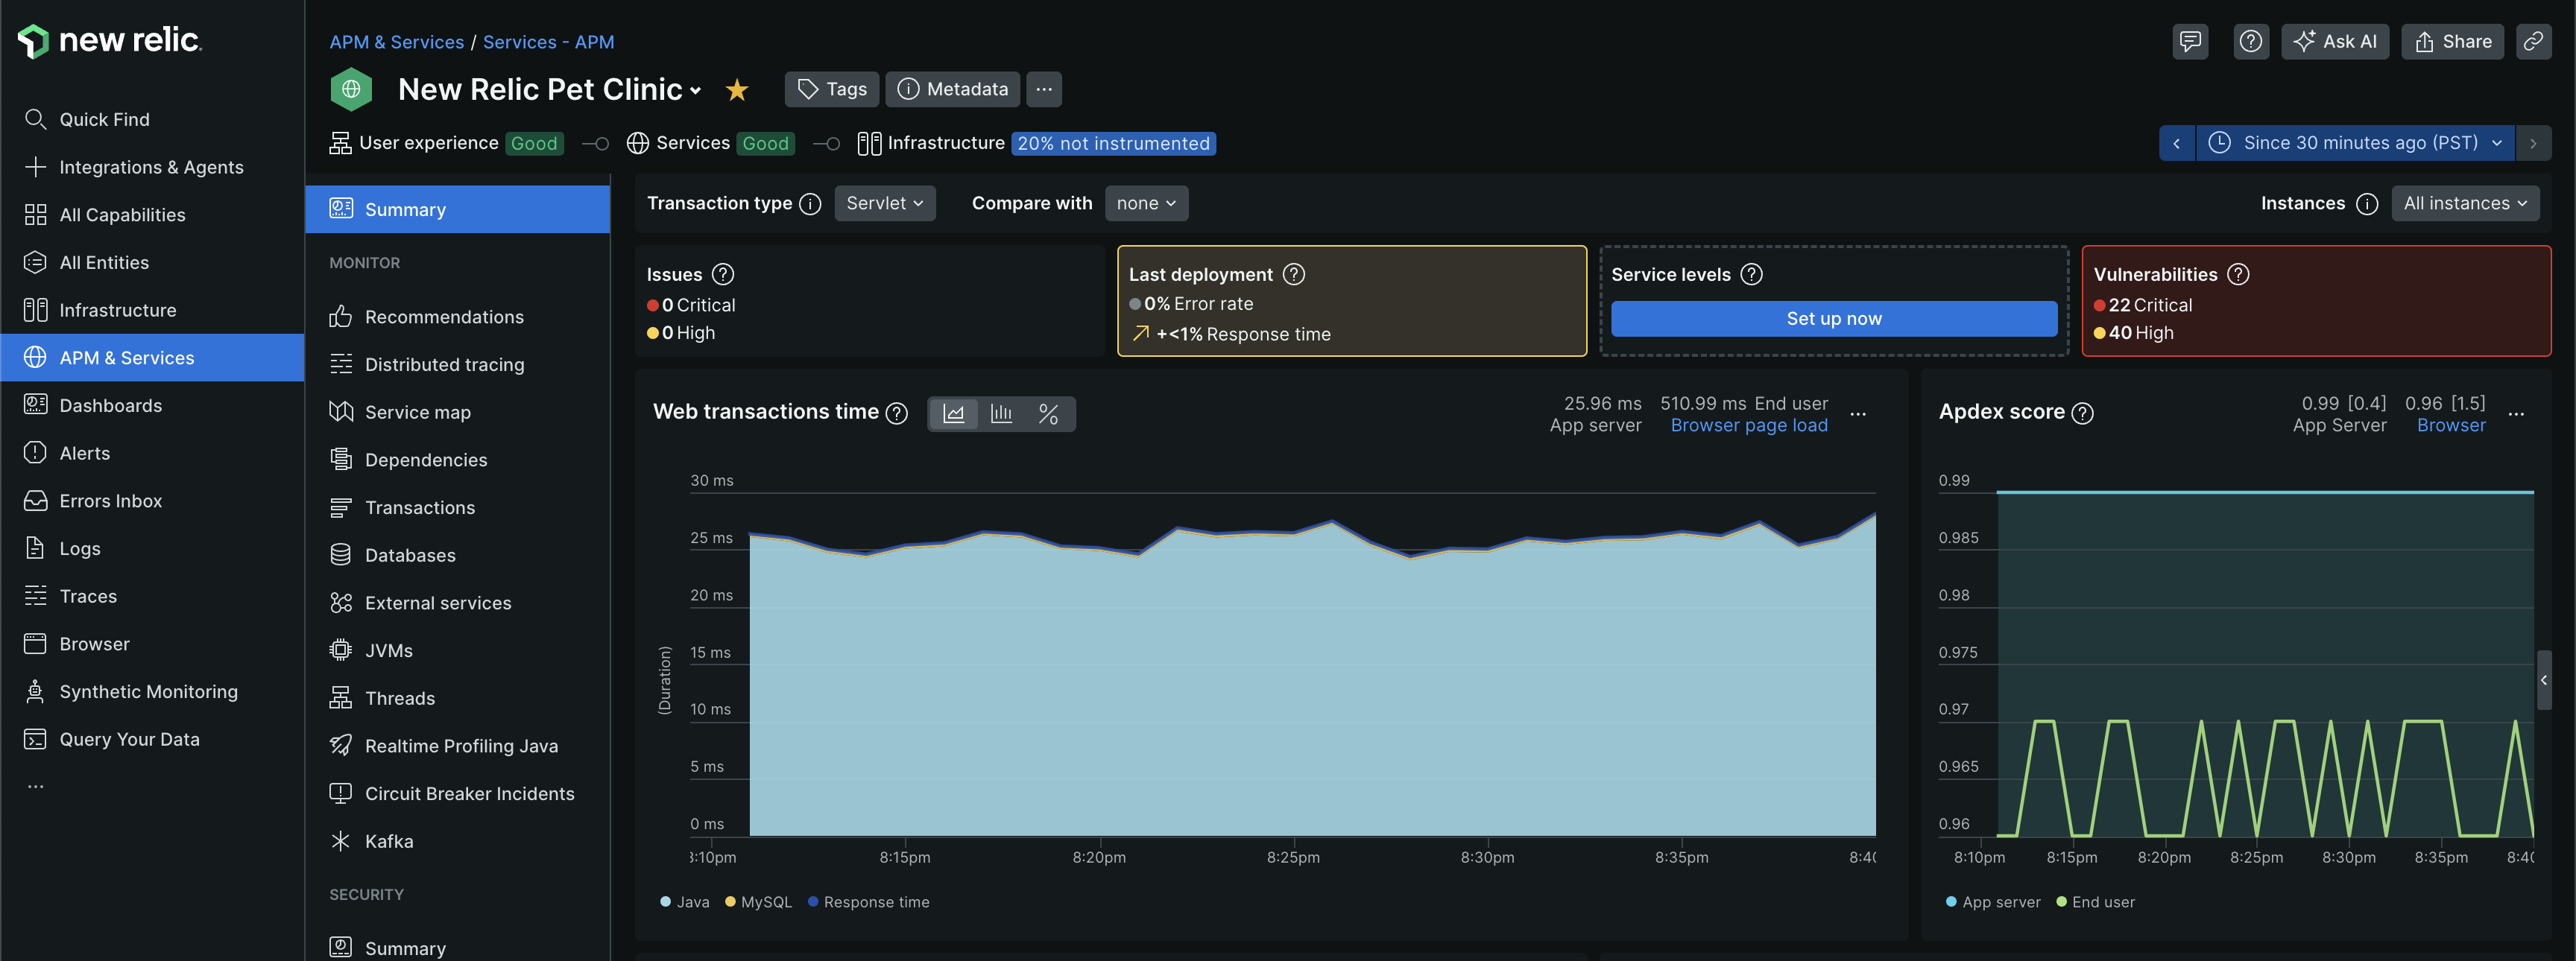Open the Metadata button
Screen dimensions: 2576x961
953,89
